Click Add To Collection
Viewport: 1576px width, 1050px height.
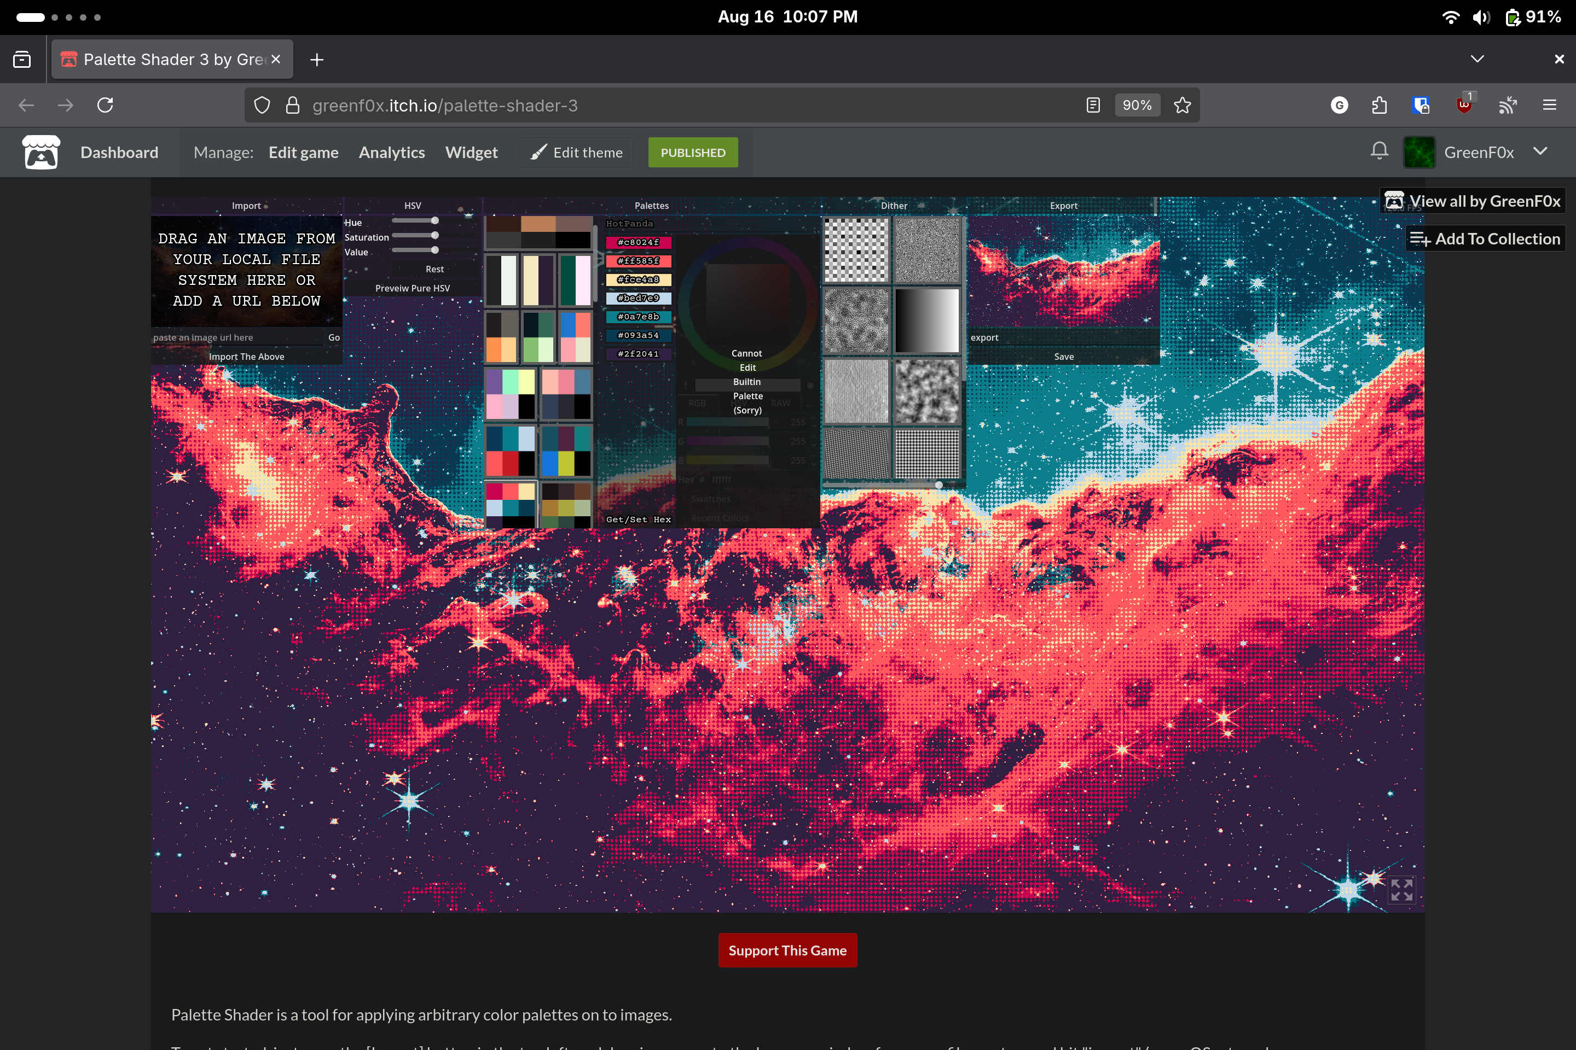point(1485,238)
